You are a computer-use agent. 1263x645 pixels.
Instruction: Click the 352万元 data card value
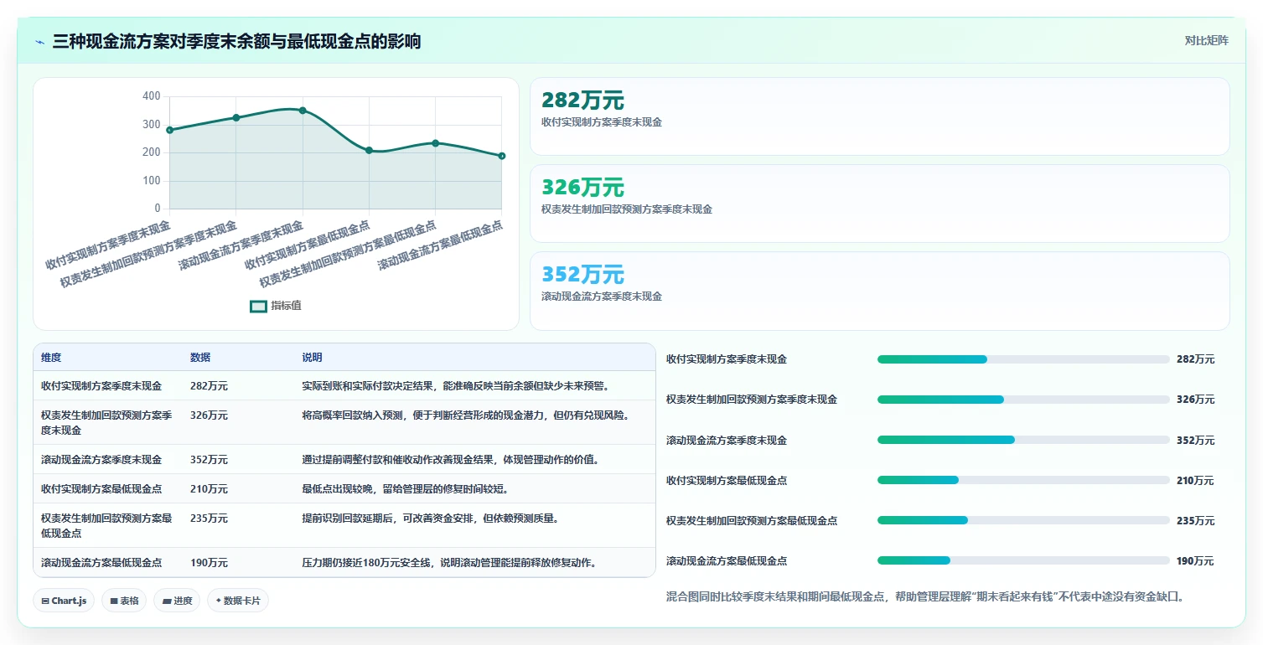582,275
